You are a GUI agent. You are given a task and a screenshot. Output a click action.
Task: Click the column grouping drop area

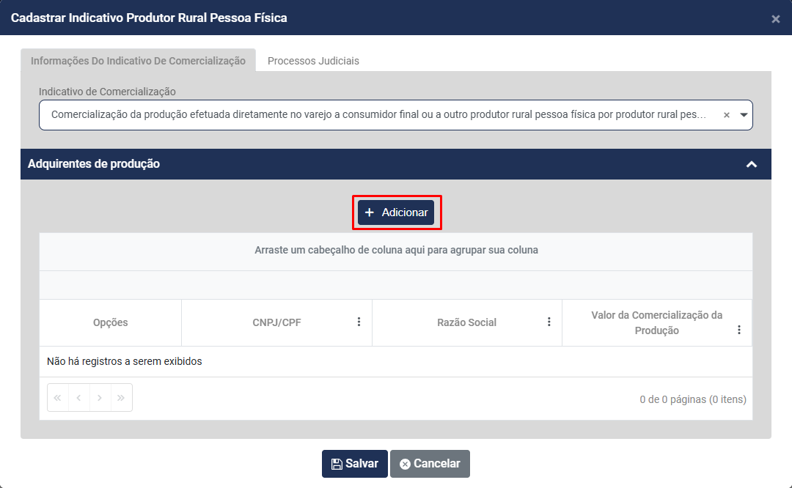click(x=396, y=250)
